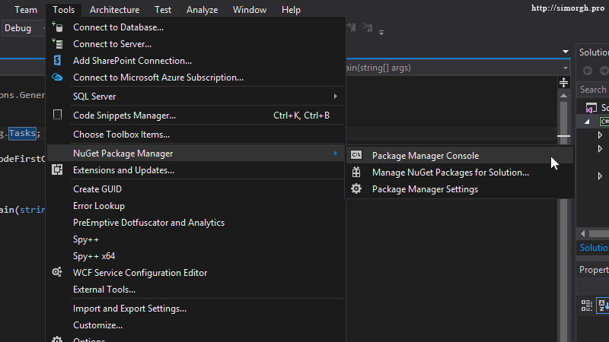Click Solution Explorer back arrow icon
The width and height of the screenshot is (609, 342).
tap(588, 71)
